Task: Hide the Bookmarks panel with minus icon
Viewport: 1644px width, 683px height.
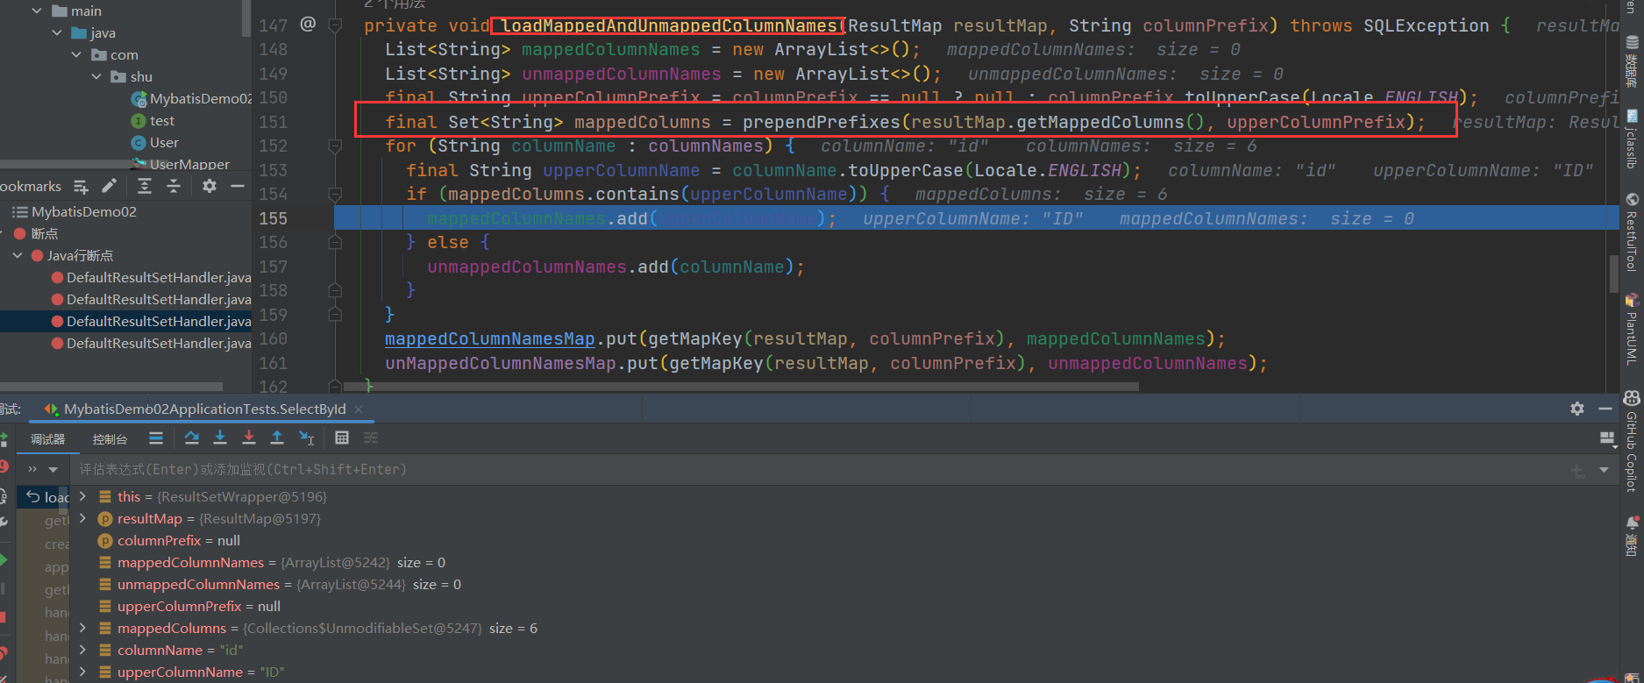Action: click(x=237, y=186)
